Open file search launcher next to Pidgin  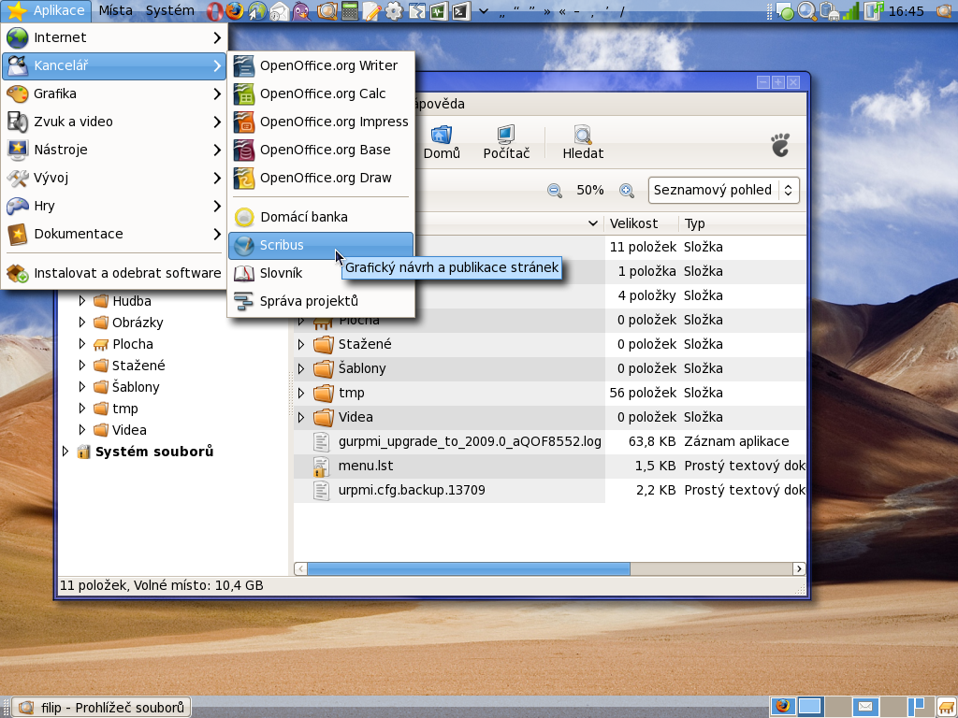[327, 11]
